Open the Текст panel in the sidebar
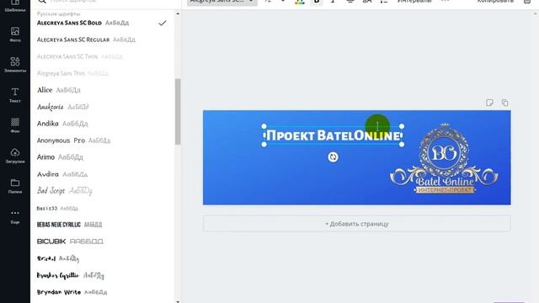Viewport: 539px width, 303px height. [15, 95]
